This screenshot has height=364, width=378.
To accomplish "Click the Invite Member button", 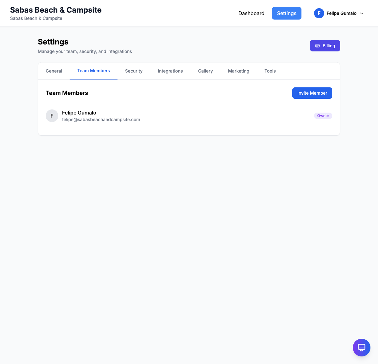I will coord(312,93).
